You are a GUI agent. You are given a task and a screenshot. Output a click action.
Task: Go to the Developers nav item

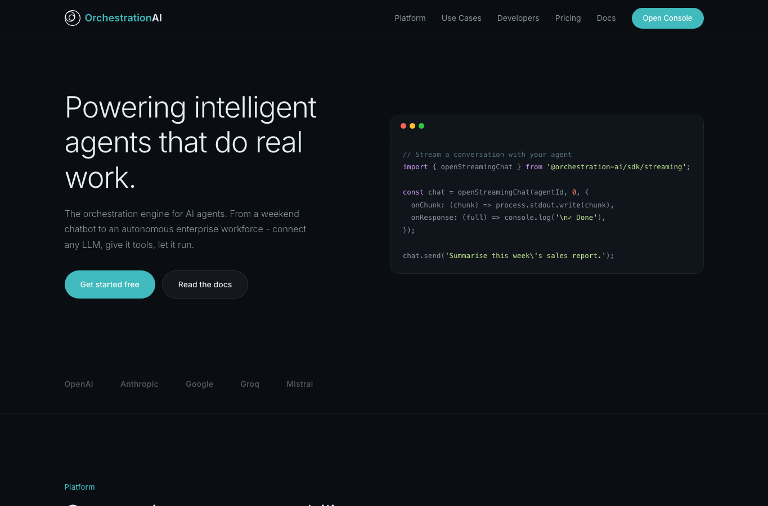(518, 18)
